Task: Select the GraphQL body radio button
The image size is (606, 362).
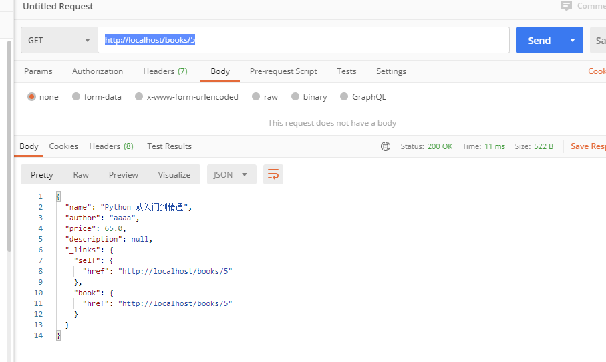Action: (x=344, y=96)
